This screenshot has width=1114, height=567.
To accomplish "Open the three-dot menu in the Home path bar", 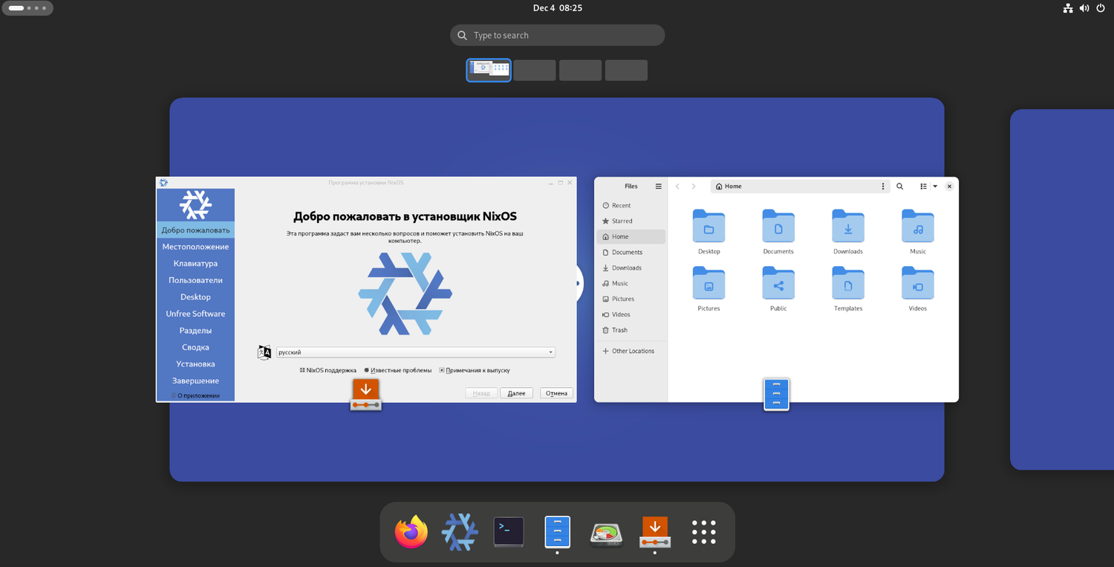I will pyautogui.click(x=883, y=187).
